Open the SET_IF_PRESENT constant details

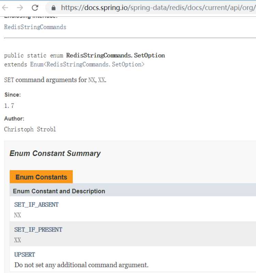(x=38, y=230)
